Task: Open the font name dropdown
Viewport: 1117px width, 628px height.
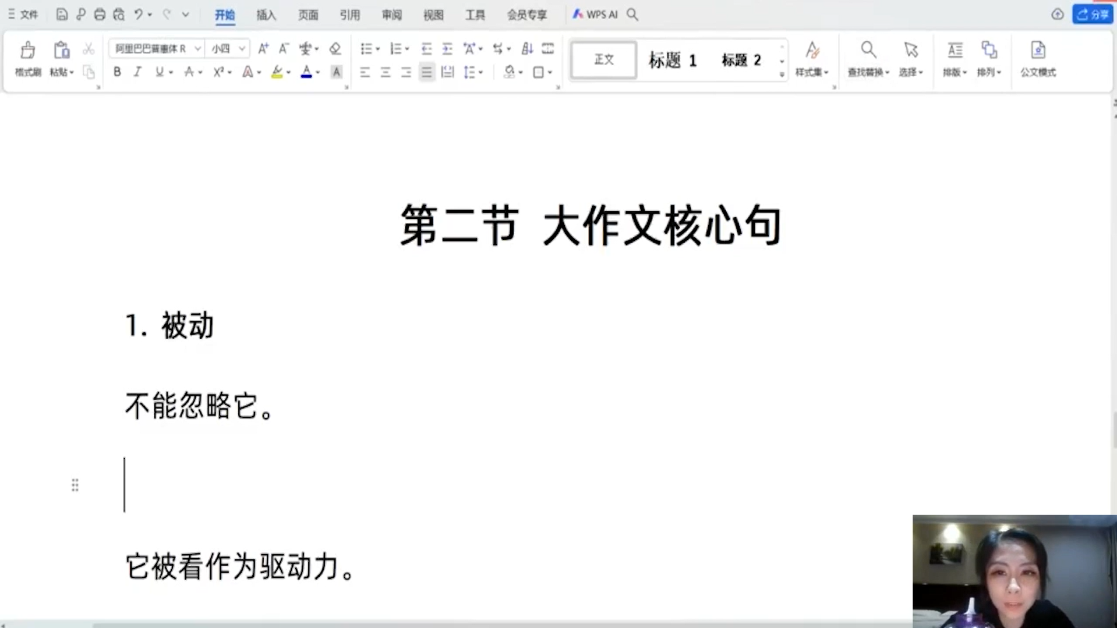Action: click(x=197, y=49)
